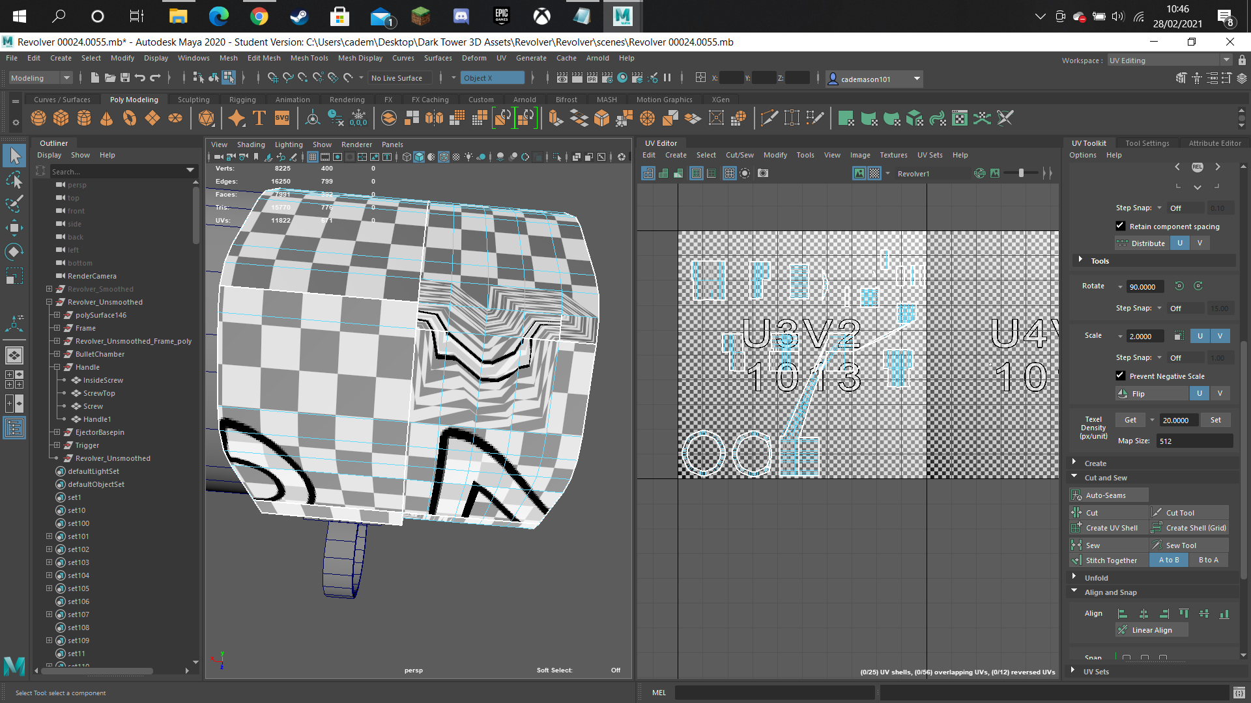
Task: Adjust the UV Editor texture dimming slider
Action: (x=1021, y=173)
